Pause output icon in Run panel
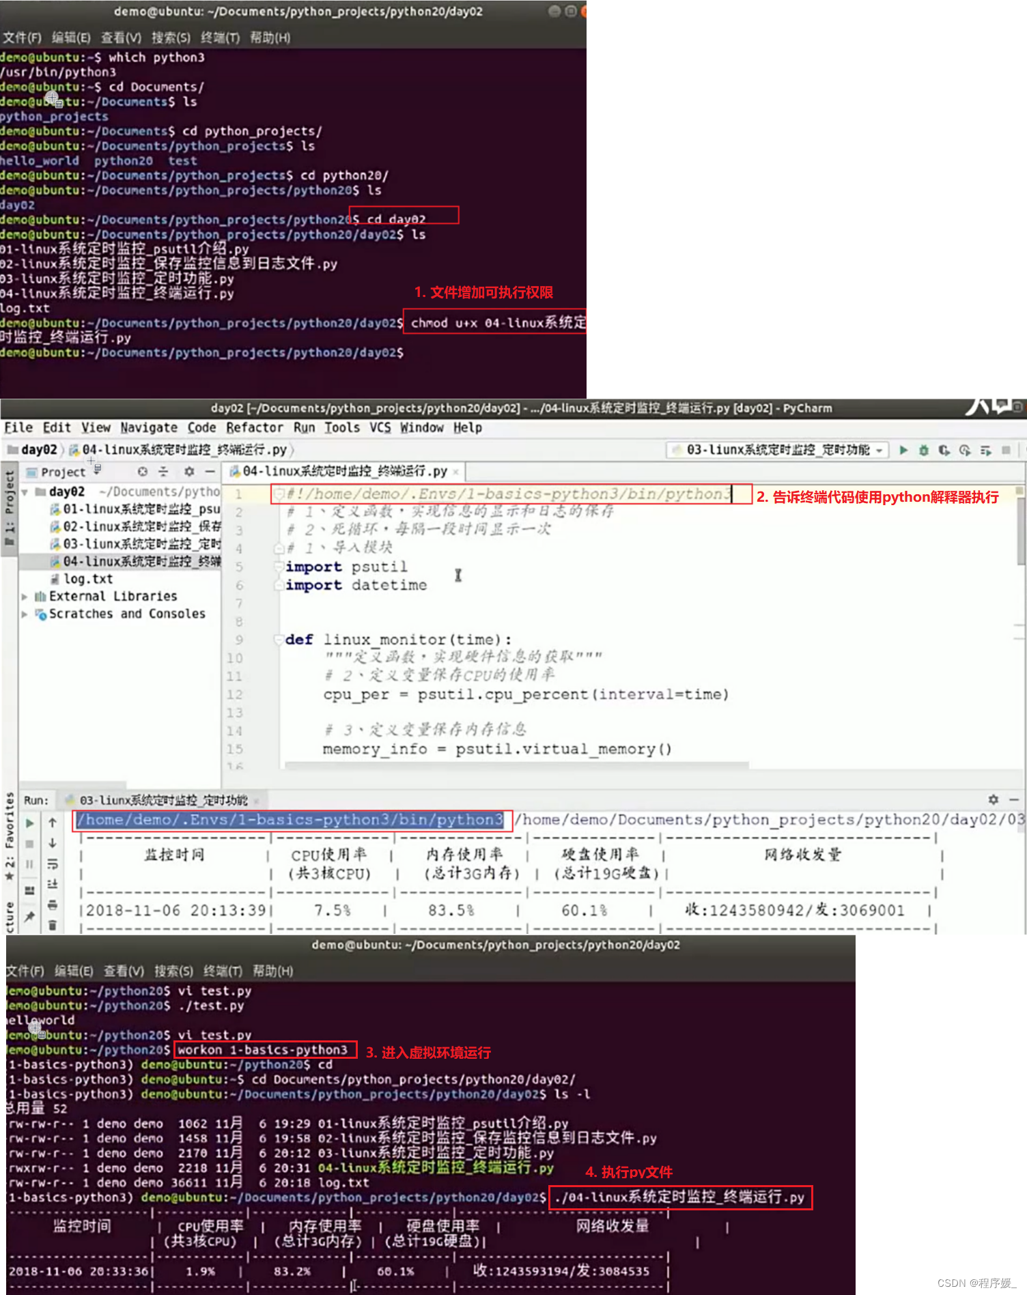 click(x=29, y=864)
